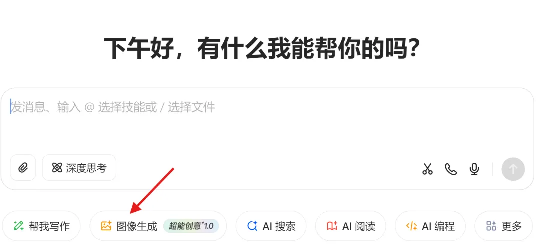Click the send arrow button
Screen dimensions: 540x250
tap(513, 169)
